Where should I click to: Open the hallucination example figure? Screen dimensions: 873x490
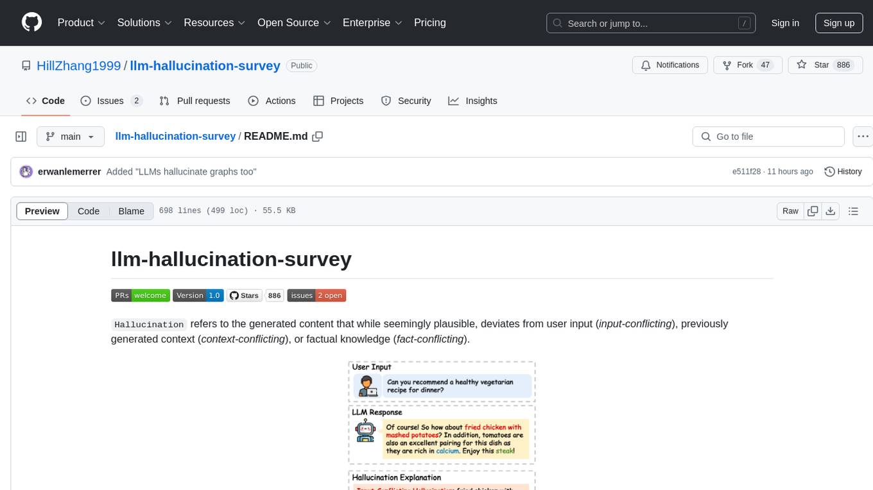tap(442, 425)
